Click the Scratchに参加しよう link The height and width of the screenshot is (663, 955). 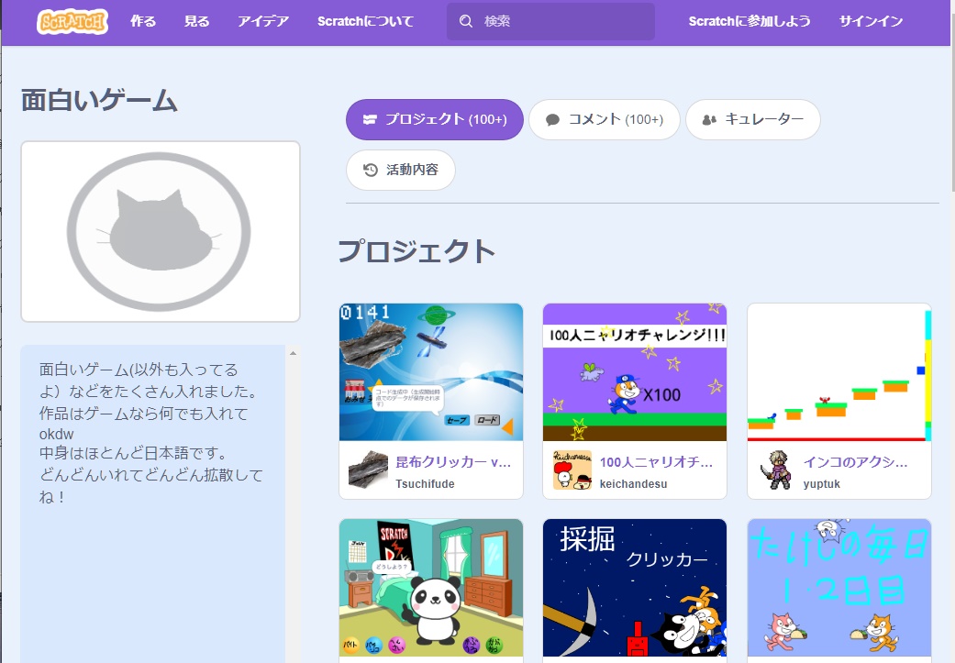[750, 21]
